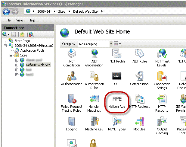Open the Group by No Grouping combo box

point(95,44)
